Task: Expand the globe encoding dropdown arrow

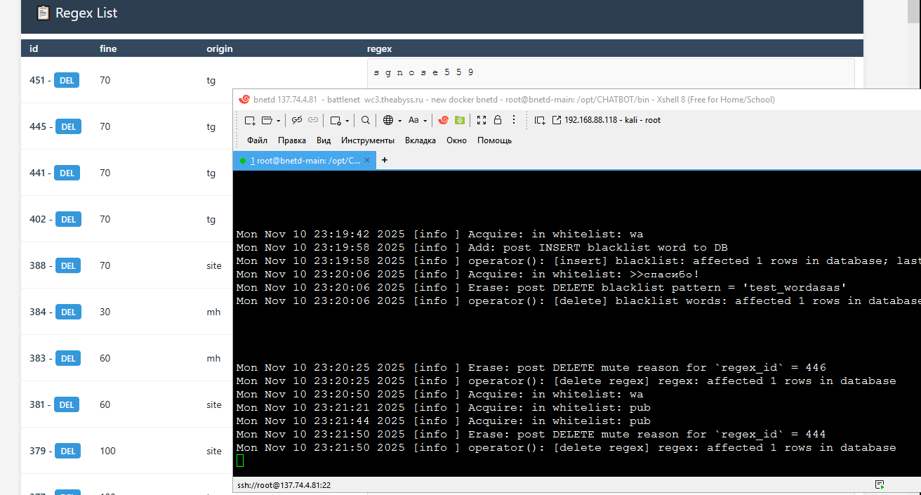Action: (x=400, y=121)
